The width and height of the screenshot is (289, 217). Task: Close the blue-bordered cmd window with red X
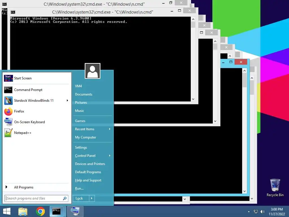pos(241,62)
